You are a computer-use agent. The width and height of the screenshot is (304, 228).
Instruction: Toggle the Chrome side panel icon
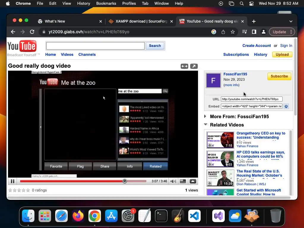pos(254,32)
